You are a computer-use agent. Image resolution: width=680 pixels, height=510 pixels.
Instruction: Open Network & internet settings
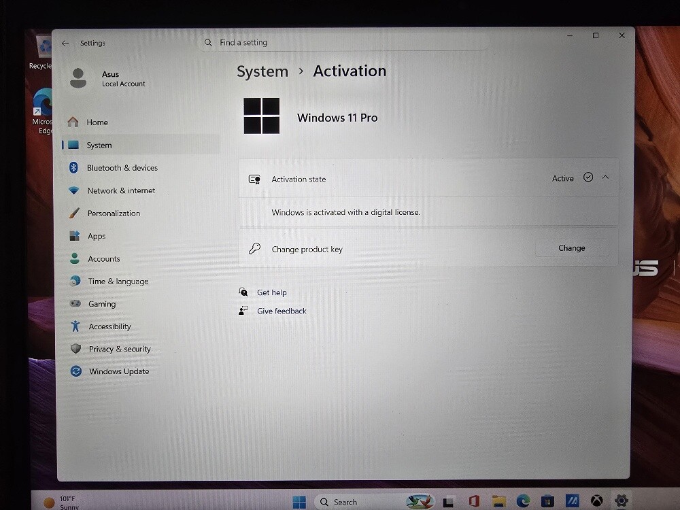121,190
